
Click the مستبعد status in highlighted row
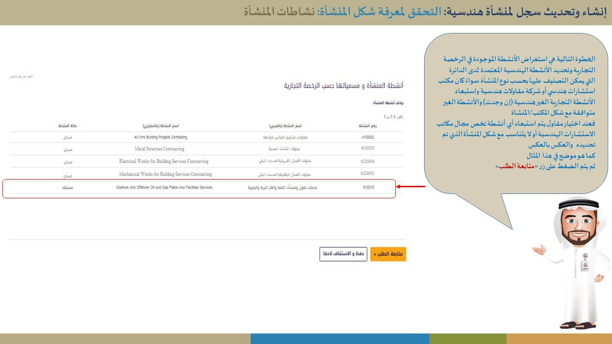coord(68,188)
